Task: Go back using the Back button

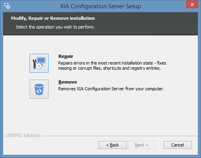Action: pyautogui.click(x=113, y=145)
